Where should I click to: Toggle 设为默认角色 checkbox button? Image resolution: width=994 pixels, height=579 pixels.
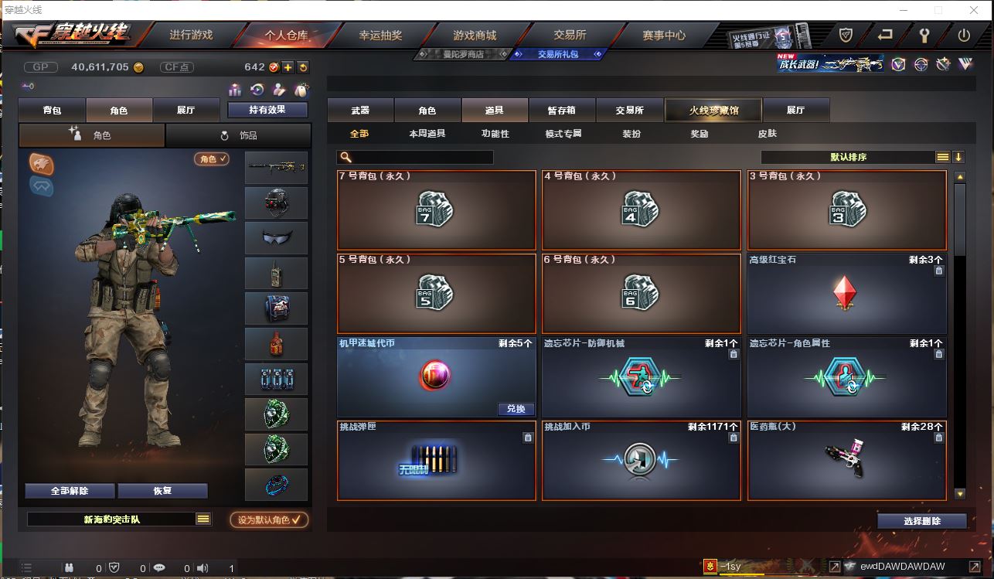269,519
